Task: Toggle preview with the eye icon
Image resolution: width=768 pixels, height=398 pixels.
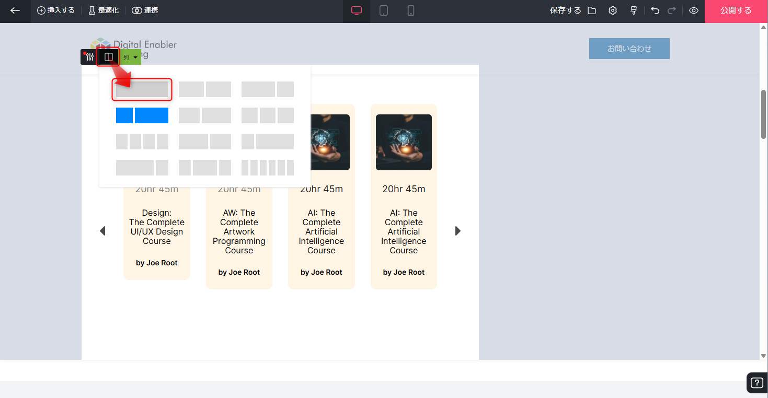Action: (694, 11)
